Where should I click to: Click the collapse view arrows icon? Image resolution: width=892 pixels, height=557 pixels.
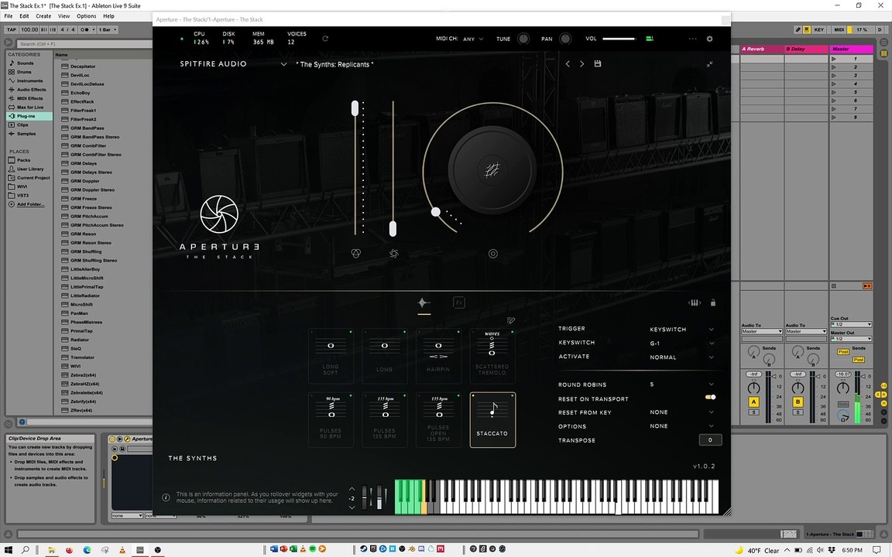coord(709,64)
